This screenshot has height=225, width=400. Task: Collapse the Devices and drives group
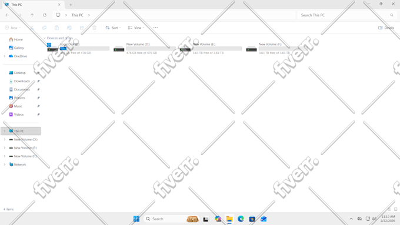point(45,38)
